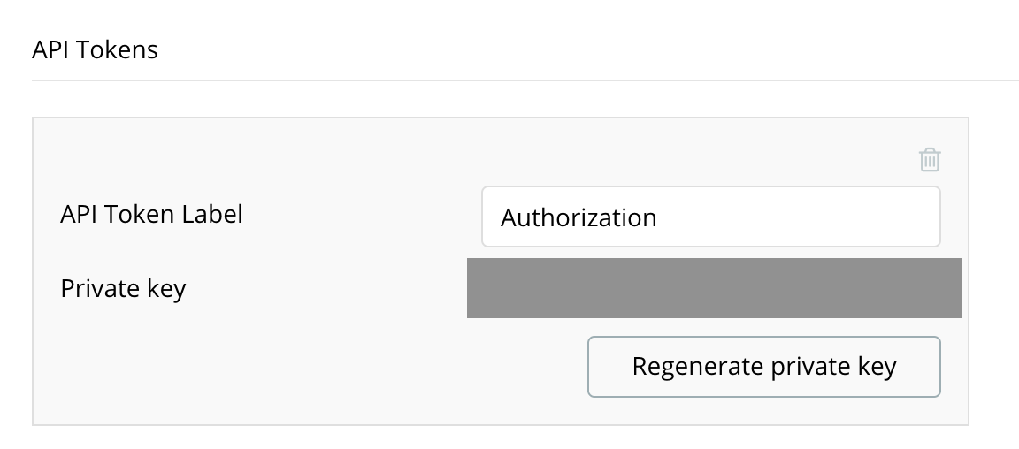Delete the Authorization API token via trash icon
The width and height of the screenshot is (1019, 449).
tap(930, 159)
